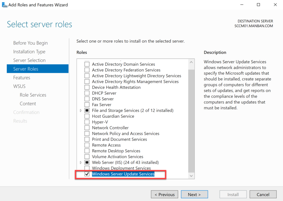Check the Remote Access role
Image resolution: width=283 pixels, height=201 pixels.
pyautogui.click(x=87, y=145)
